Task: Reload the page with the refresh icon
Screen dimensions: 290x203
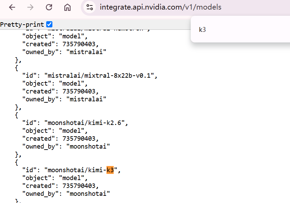Action: (x=49, y=8)
